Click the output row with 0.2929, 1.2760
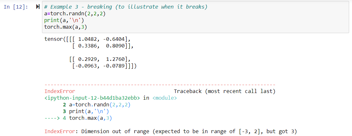The image size is (352, 136). [100, 60]
